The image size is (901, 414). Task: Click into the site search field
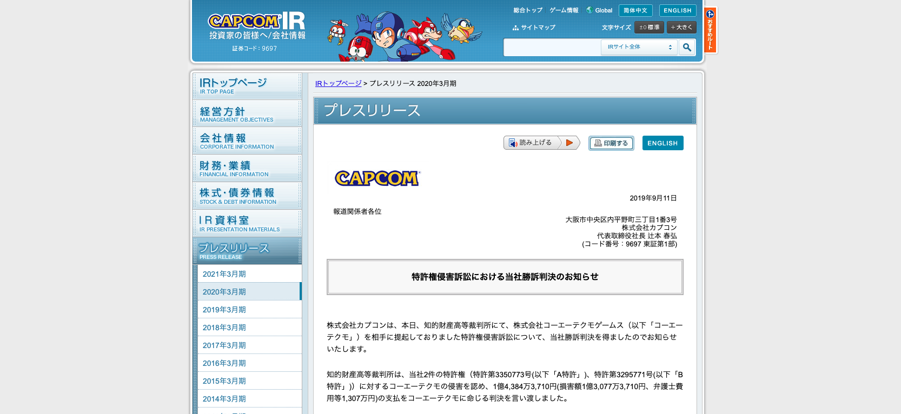pyautogui.click(x=552, y=48)
